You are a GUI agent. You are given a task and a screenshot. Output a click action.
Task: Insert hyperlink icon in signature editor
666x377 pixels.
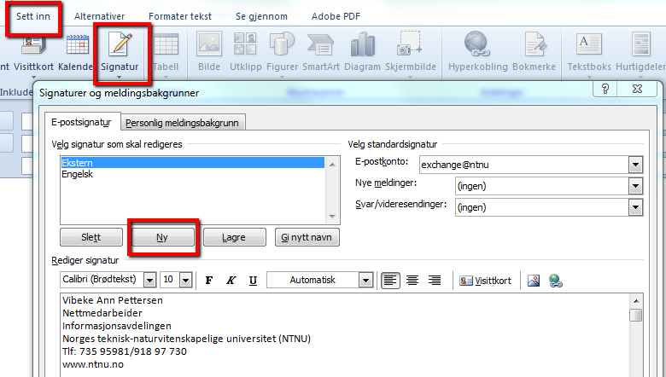tap(556, 281)
